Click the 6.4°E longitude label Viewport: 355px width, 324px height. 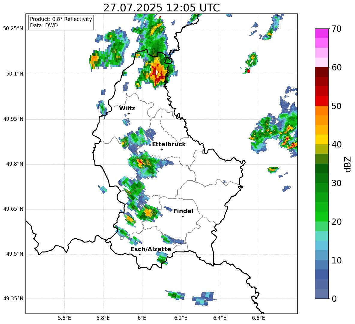click(219, 318)
